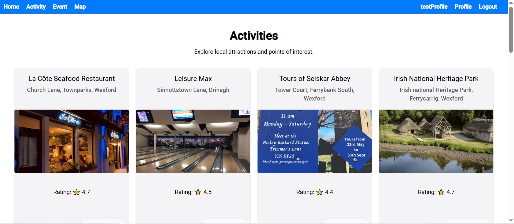Click the Irish National Heritage Park title
The width and height of the screenshot is (514, 224).
point(436,79)
